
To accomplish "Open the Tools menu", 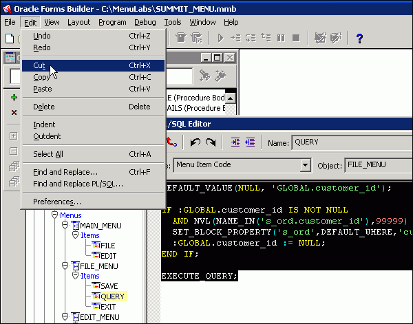I will point(173,23).
